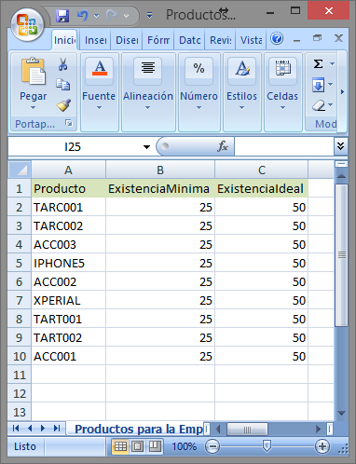Go to last sheet tab arrow
Image resolution: width=356 pixels, height=464 pixels.
pos(57,429)
